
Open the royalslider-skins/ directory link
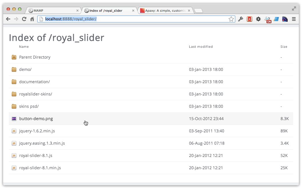point(36,94)
